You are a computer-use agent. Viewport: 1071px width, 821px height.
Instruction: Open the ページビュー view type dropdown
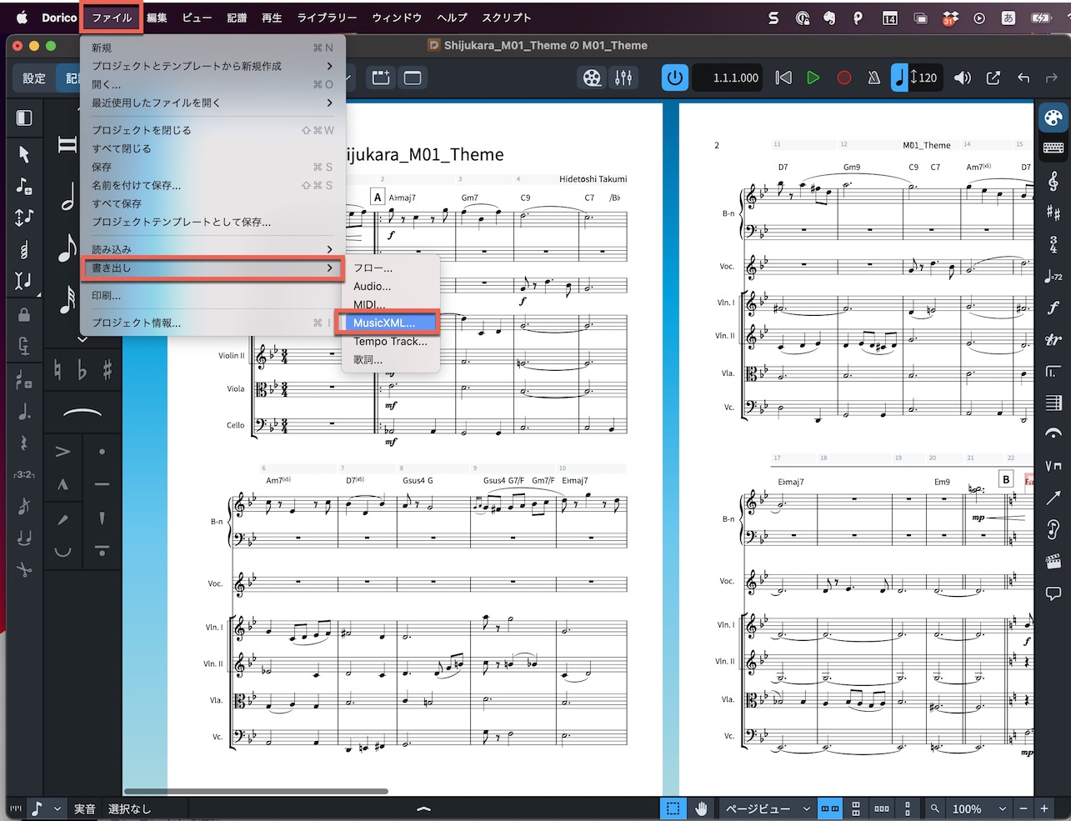pyautogui.click(x=768, y=808)
